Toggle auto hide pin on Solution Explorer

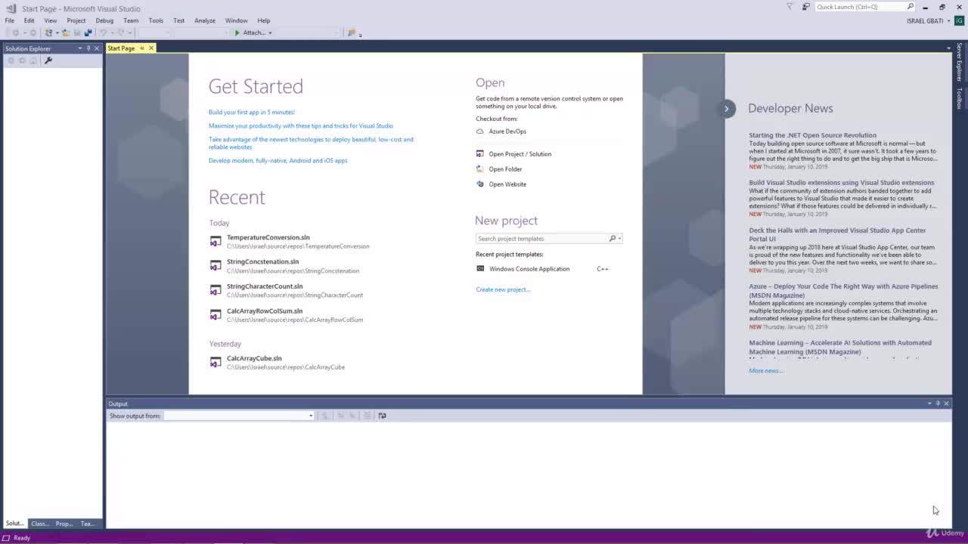tap(88, 48)
